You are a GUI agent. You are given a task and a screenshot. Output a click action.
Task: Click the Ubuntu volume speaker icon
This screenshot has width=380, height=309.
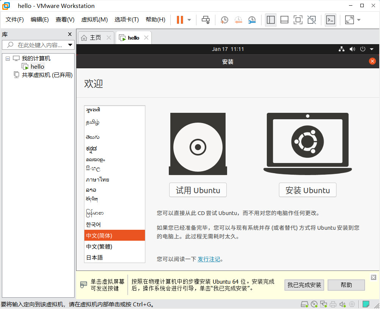pyautogui.click(x=352, y=49)
